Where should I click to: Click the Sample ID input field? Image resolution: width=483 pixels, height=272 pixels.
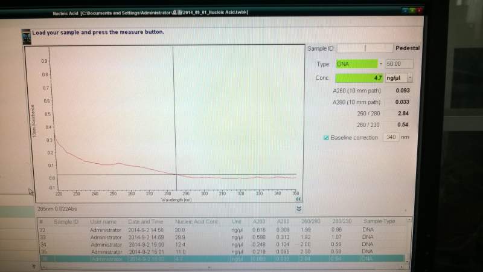365,48
